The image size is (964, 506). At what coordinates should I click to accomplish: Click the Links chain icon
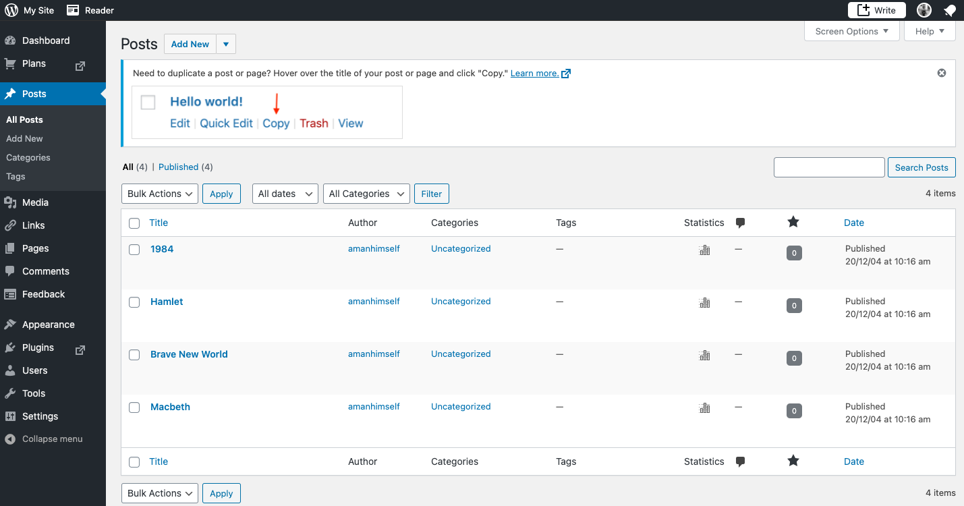tap(10, 225)
